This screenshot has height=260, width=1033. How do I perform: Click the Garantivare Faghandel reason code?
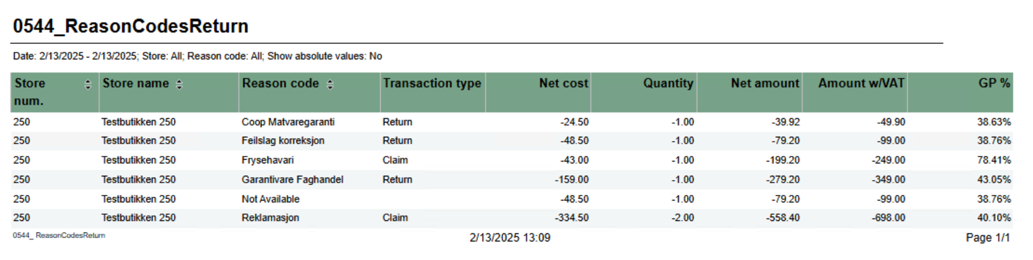(292, 180)
